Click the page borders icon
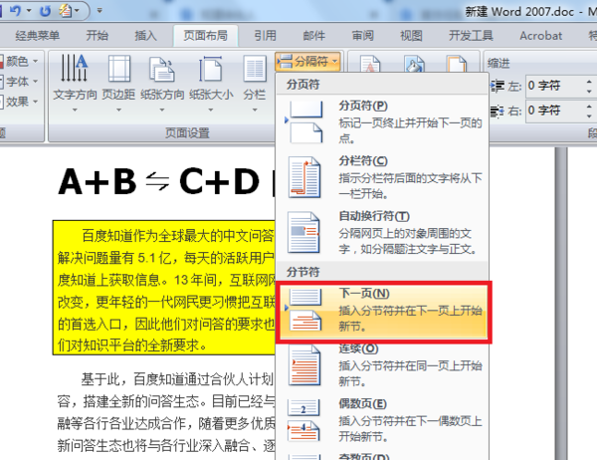597x460 pixels. [457, 64]
